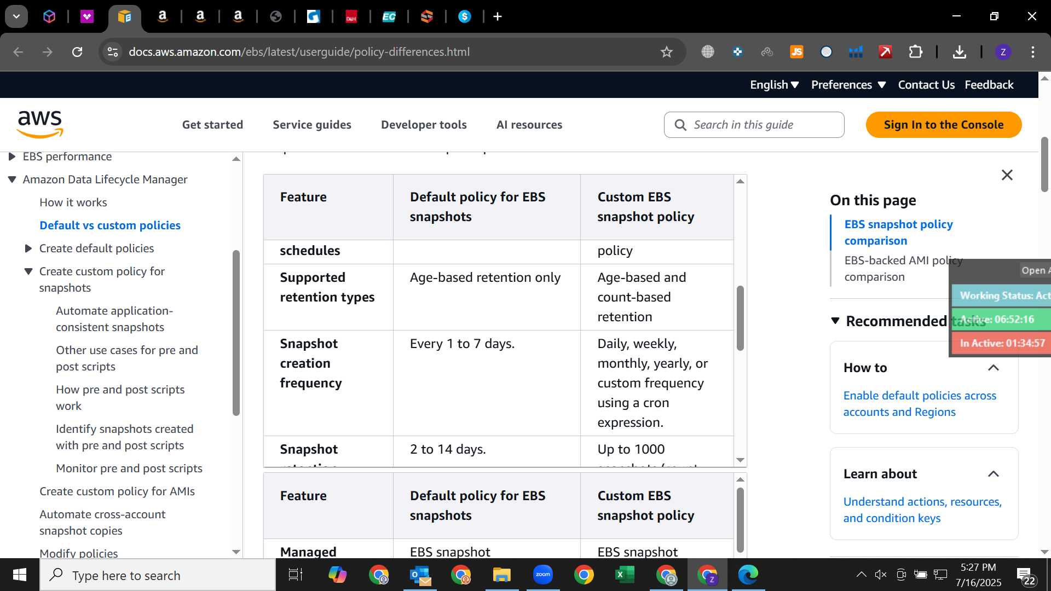Collapse the Learn about card

(993, 474)
